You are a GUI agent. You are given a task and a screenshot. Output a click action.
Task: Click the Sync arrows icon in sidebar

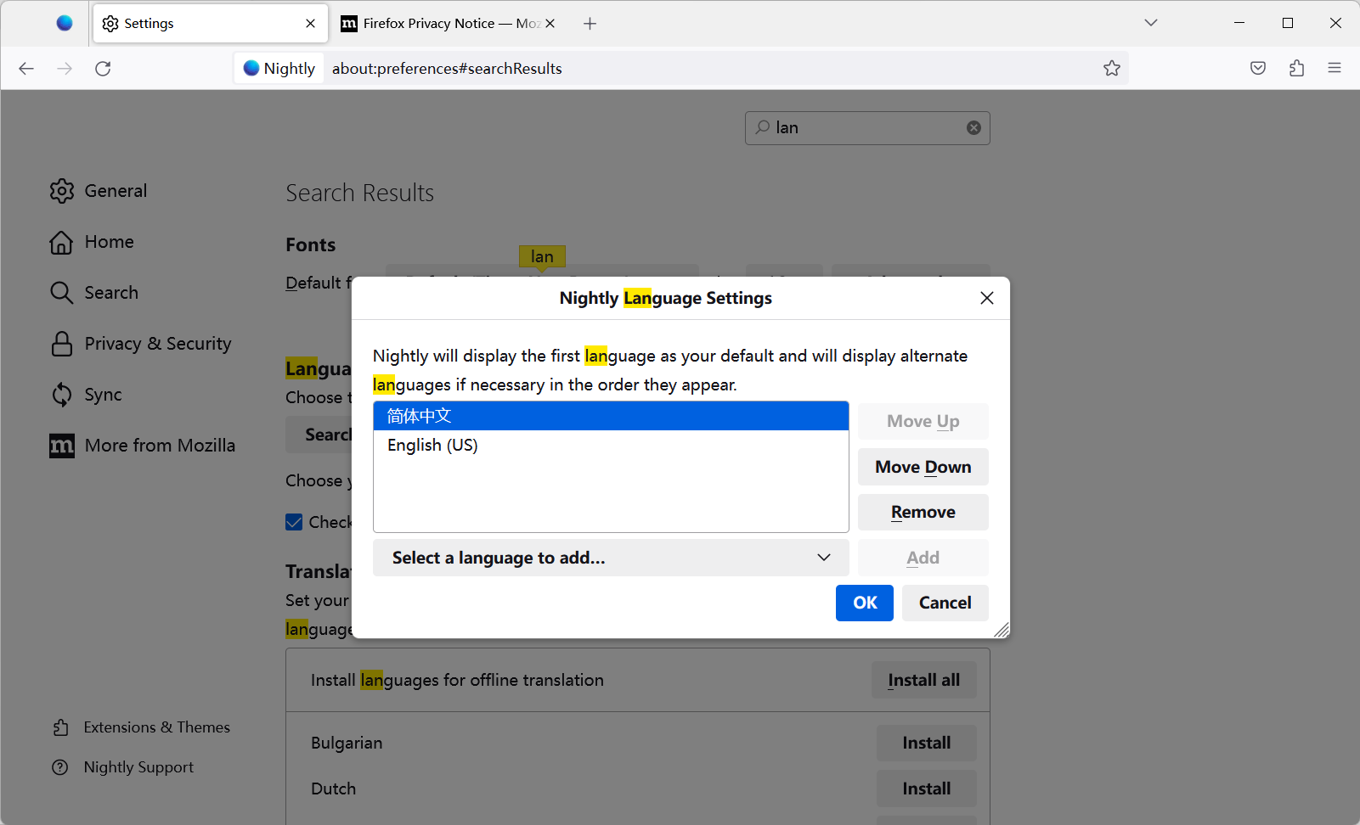(x=61, y=395)
